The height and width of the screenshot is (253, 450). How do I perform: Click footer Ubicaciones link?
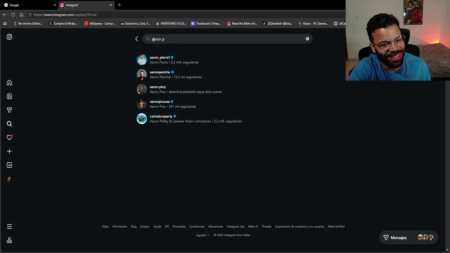216,227
